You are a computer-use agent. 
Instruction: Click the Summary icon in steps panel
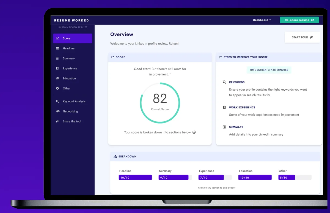[x=224, y=127]
